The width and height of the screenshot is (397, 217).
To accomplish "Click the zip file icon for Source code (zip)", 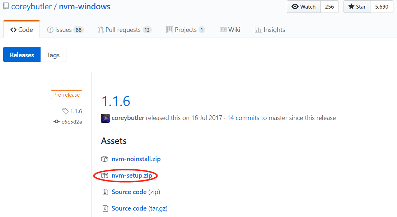I will click(105, 192).
